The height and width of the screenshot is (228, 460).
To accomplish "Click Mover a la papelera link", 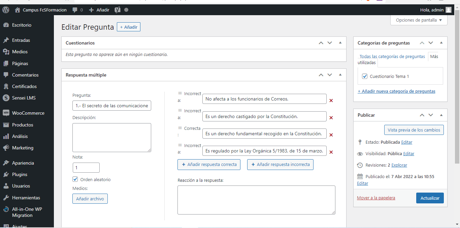I will 376,198.
